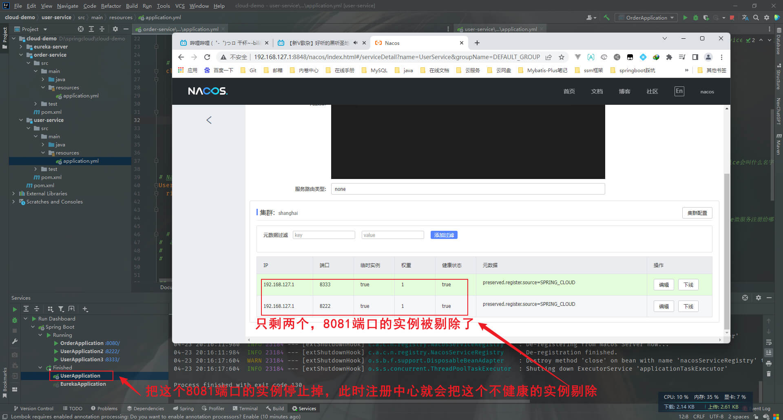Image resolution: width=783 pixels, height=420 pixels.
Task: Click 下线 for the 8333 instance
Action: coord(688,285)
